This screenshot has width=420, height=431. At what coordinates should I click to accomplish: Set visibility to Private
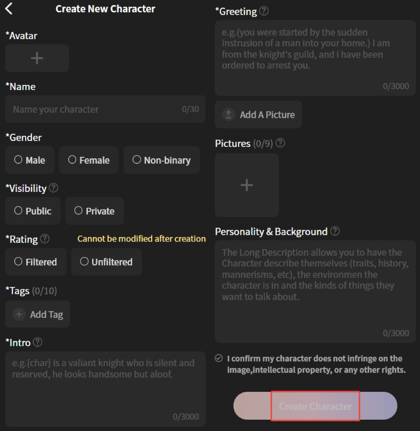94,211
